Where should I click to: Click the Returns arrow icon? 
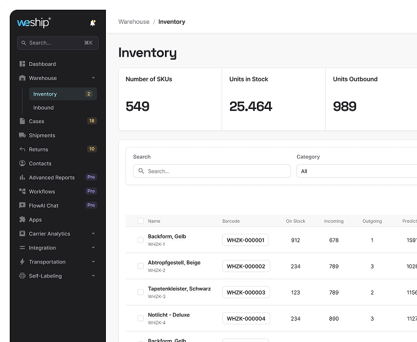[x=23, y=149]
